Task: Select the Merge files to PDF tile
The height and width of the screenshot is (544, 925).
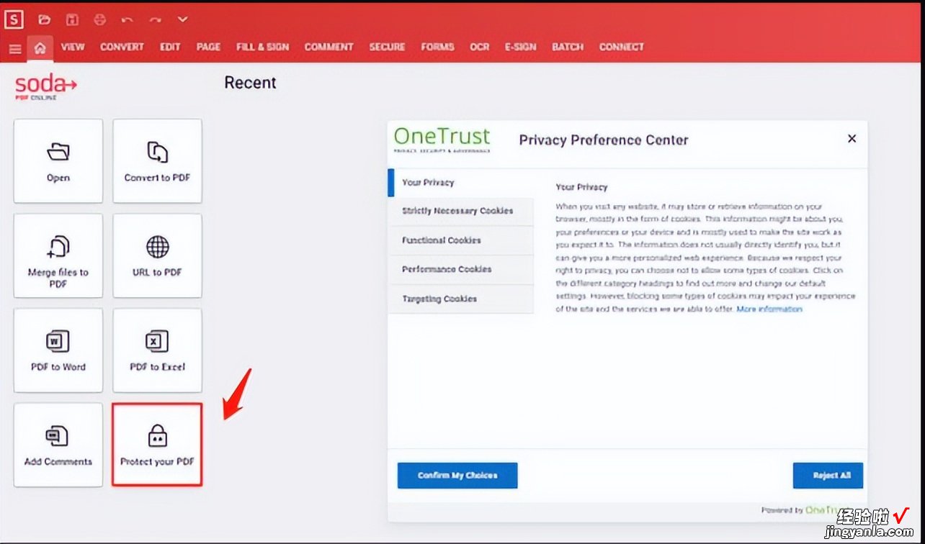Action: [58, 255]
